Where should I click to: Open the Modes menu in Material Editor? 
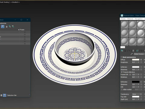click(123, 19)
